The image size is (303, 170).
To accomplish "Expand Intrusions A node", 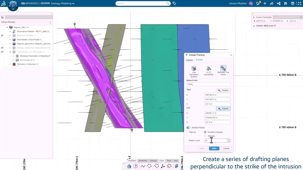I will coord(10,64).
